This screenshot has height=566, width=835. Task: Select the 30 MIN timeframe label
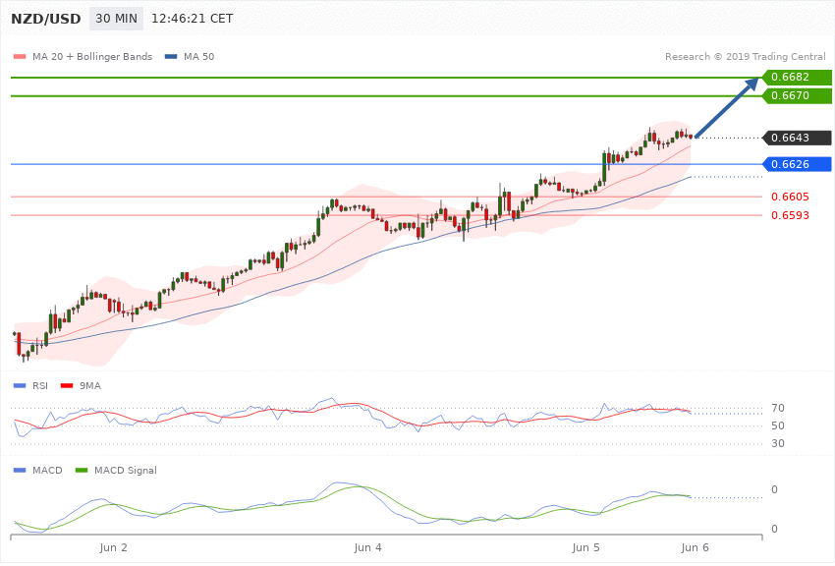[116, 19]
